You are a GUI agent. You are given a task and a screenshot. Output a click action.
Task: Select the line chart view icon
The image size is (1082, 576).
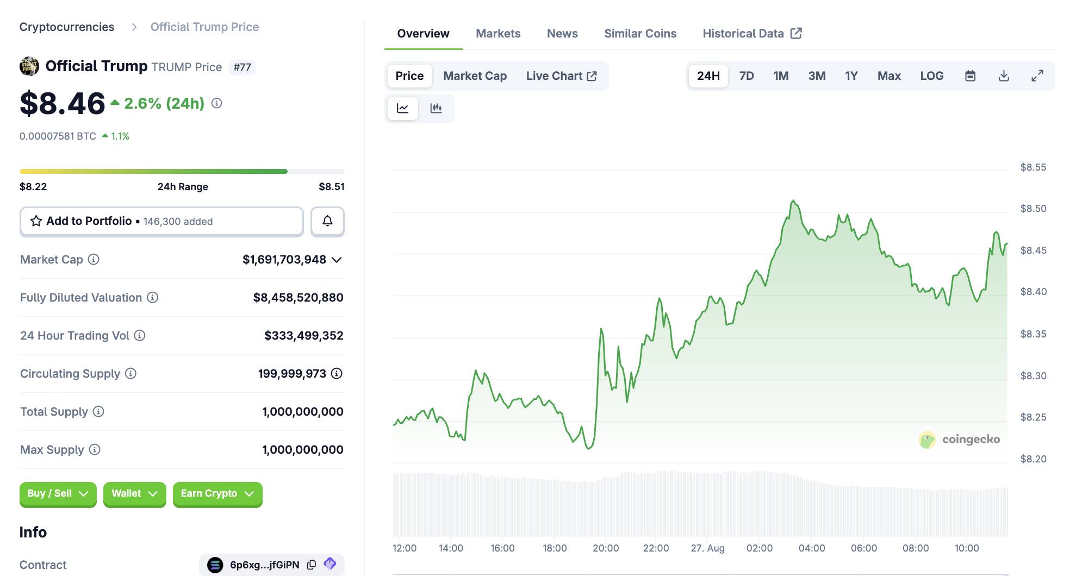[x=403, y=108]
